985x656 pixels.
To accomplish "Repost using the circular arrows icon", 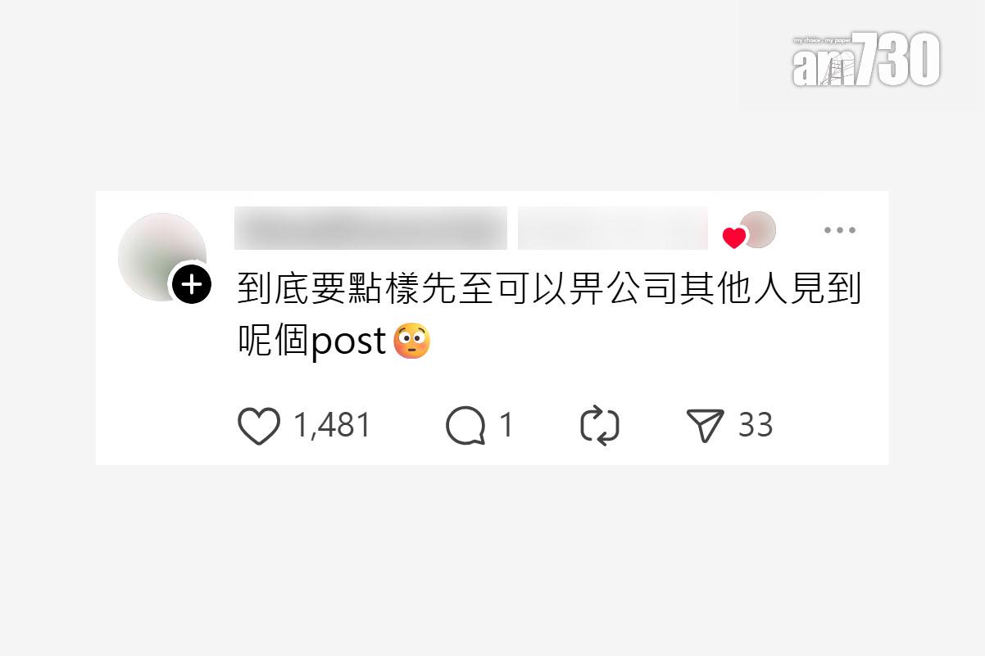I will [600, 426].
